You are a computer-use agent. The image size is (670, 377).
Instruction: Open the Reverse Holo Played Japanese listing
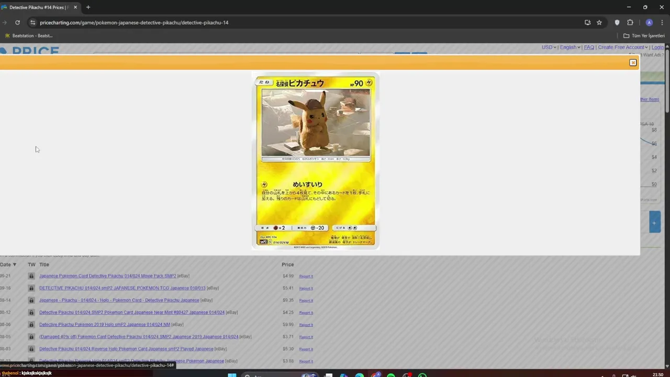point(126,349)
